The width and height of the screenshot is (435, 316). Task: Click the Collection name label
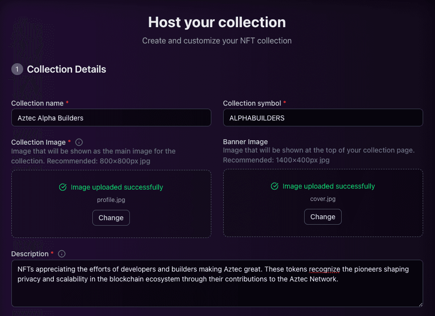[38, 103]
